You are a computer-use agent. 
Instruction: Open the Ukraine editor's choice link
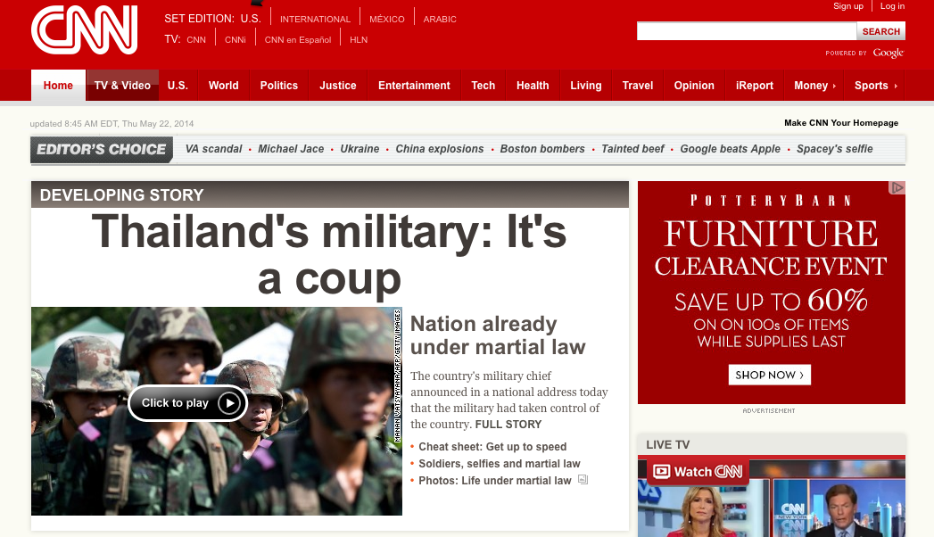click(360, 149)
